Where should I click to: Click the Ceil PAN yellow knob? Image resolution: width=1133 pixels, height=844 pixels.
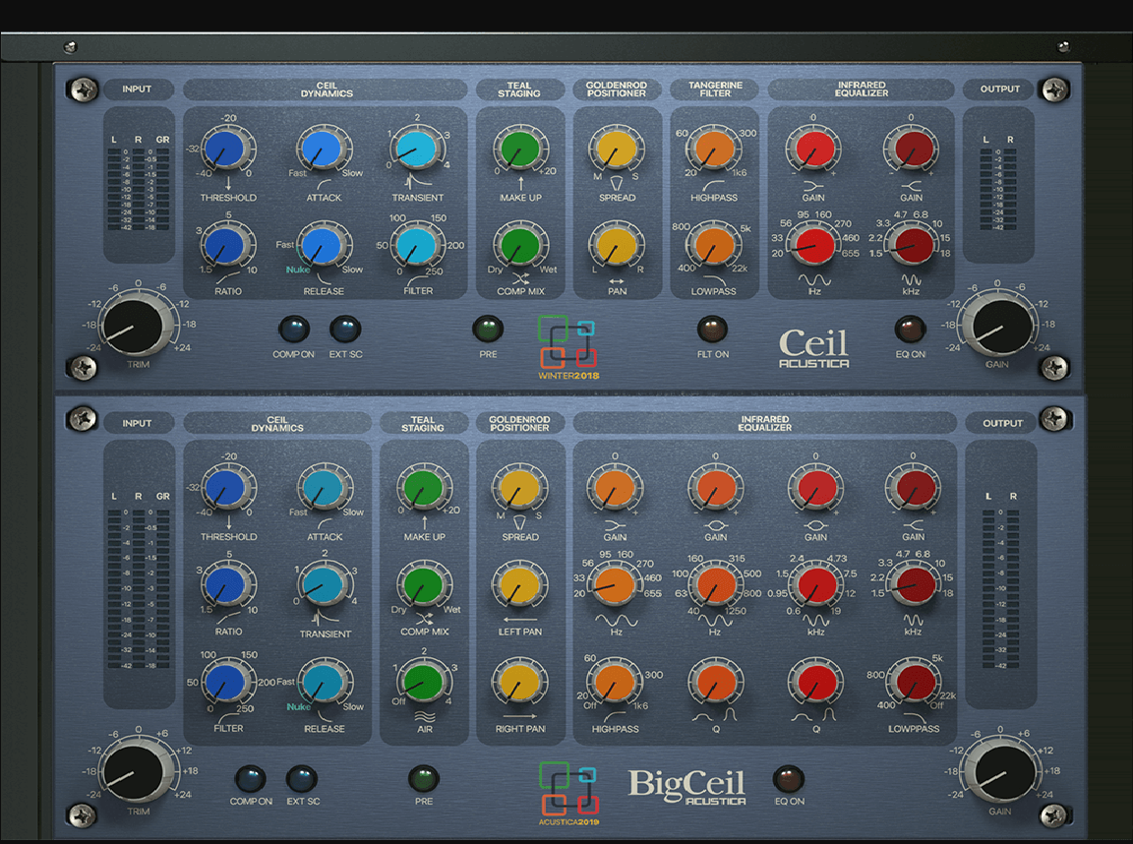pyautogui.click(x=617, y=245)
